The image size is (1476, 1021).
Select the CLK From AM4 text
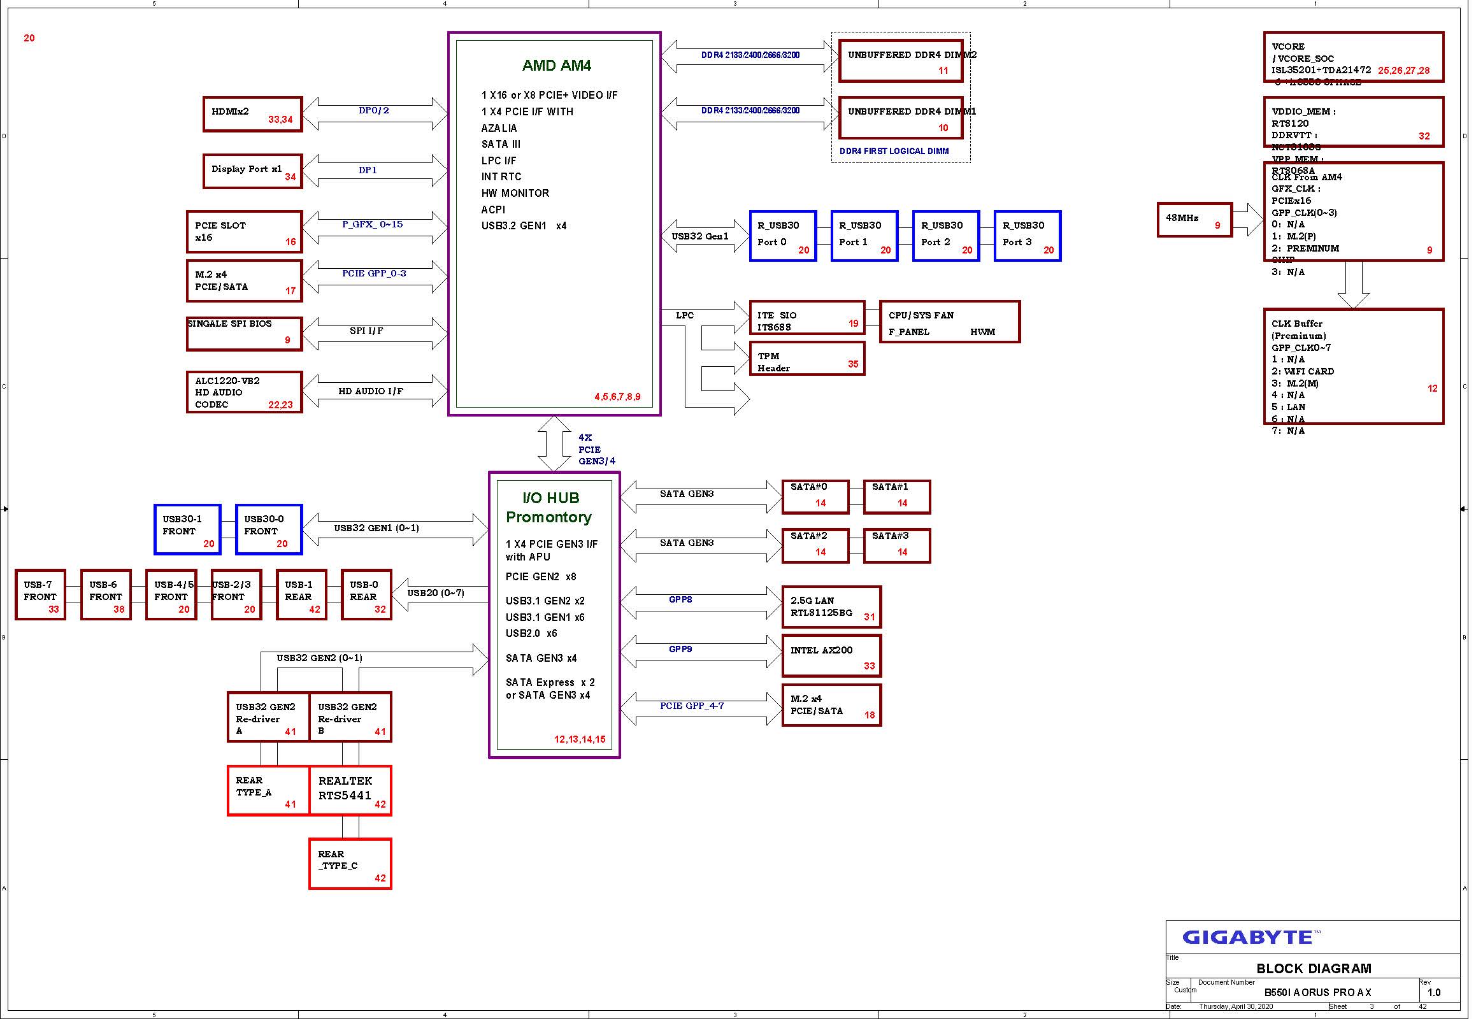pos(1307,177)
